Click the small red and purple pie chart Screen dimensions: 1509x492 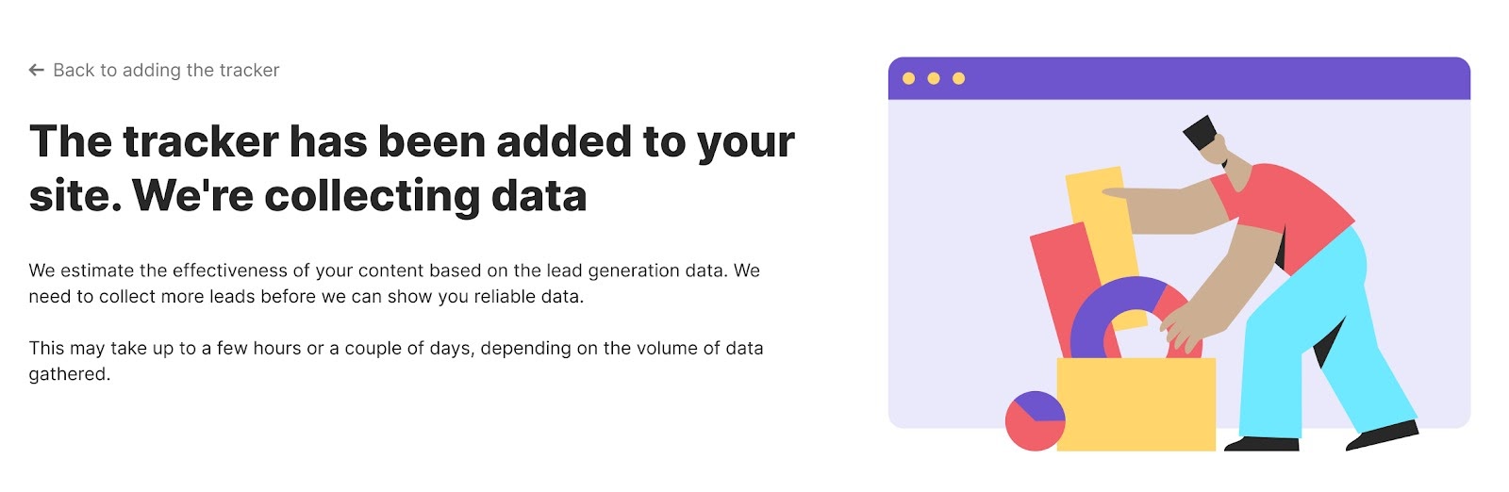pos(1035,420)
